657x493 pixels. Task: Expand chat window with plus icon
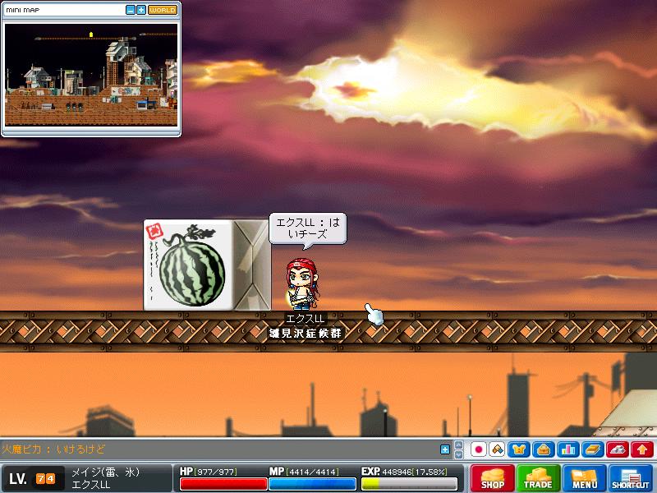tap(445, 449)
